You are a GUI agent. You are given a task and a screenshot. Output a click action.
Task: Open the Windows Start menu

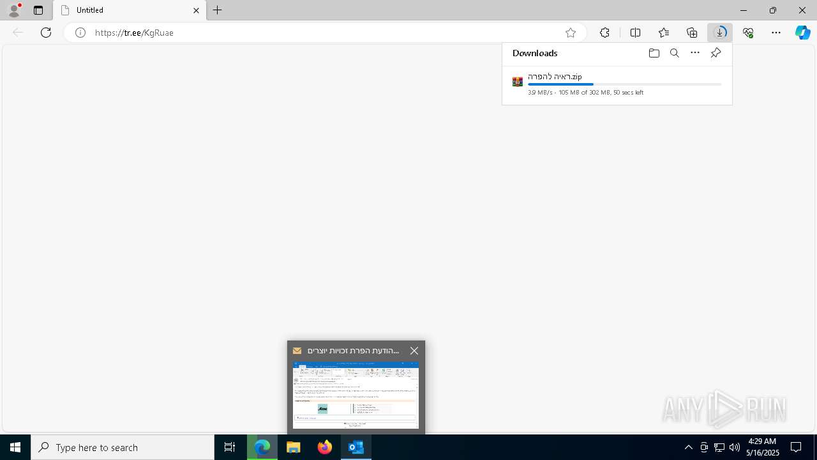click(15, 447)
